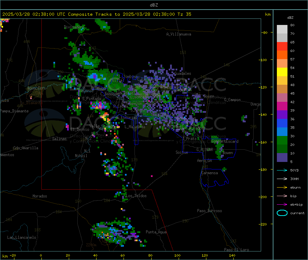Pick the magenta 39-42 dBZ swatch

(x=282, y=106)
